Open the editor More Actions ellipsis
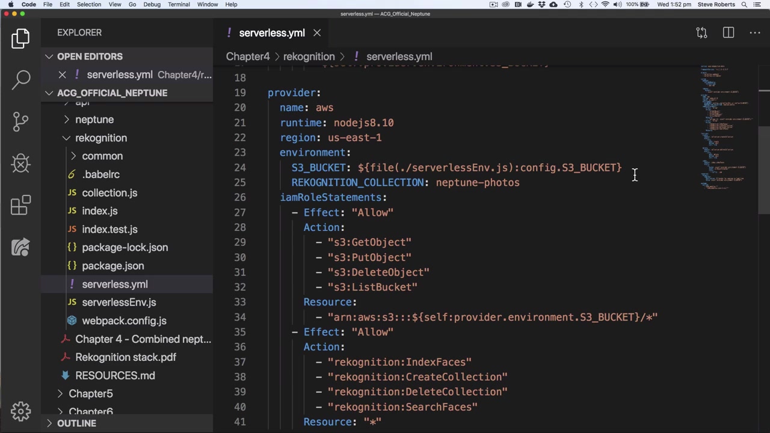The width and height of the screenshot is (770, 433). pos(755,33)
